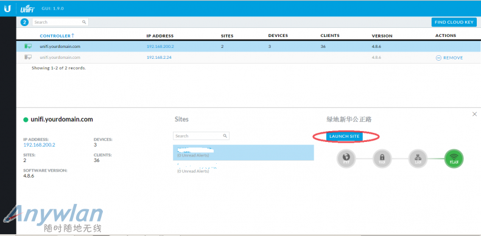
Task: Open IP link 192.168.200.2 in table
Action: click(x=161, y=47)
